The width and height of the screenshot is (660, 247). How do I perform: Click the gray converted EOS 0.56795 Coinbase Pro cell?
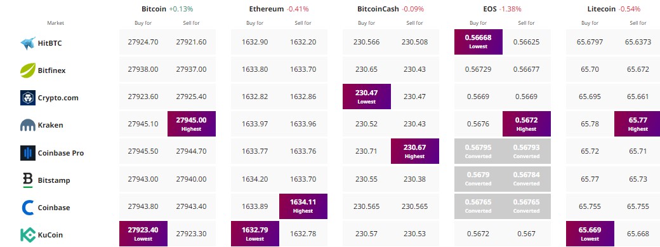[x=478, y=151]
